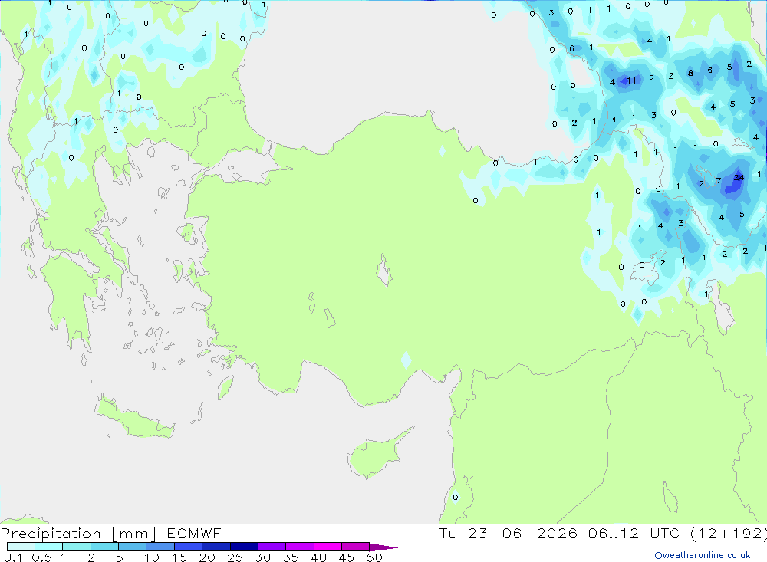This screenshot has height=562, width=767.
Task: Click the 'ECMWF' model label
Action: 194,533
